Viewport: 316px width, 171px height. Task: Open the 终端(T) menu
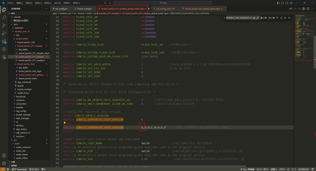67,3
